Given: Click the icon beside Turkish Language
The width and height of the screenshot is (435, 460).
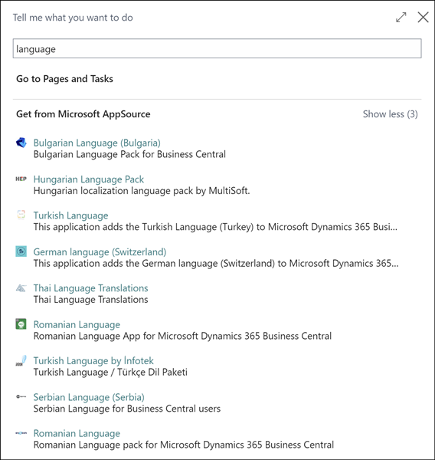Looking at the screenshot, I should coord(21,215).
